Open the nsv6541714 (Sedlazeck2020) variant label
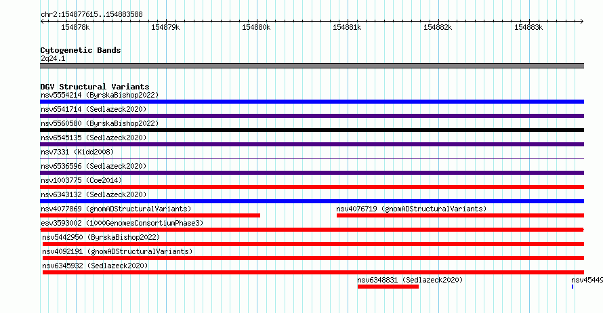 click(x=93, y=109)
